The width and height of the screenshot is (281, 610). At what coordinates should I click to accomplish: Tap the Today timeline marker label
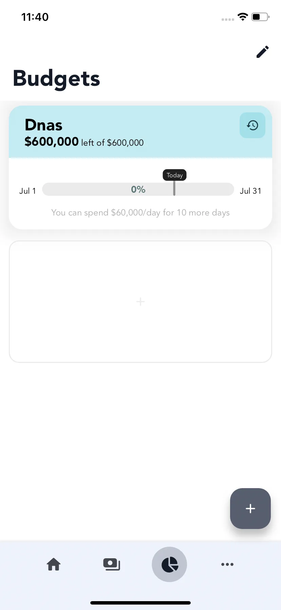[x=174, y=175]
